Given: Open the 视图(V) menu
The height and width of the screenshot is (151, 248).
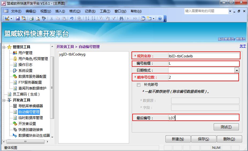Looking at the screenshot, I should click(x=46, y=11).
